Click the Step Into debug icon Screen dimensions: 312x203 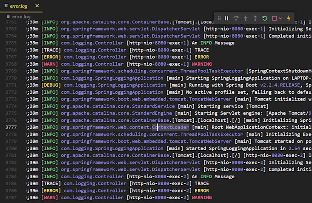point(245,18)
